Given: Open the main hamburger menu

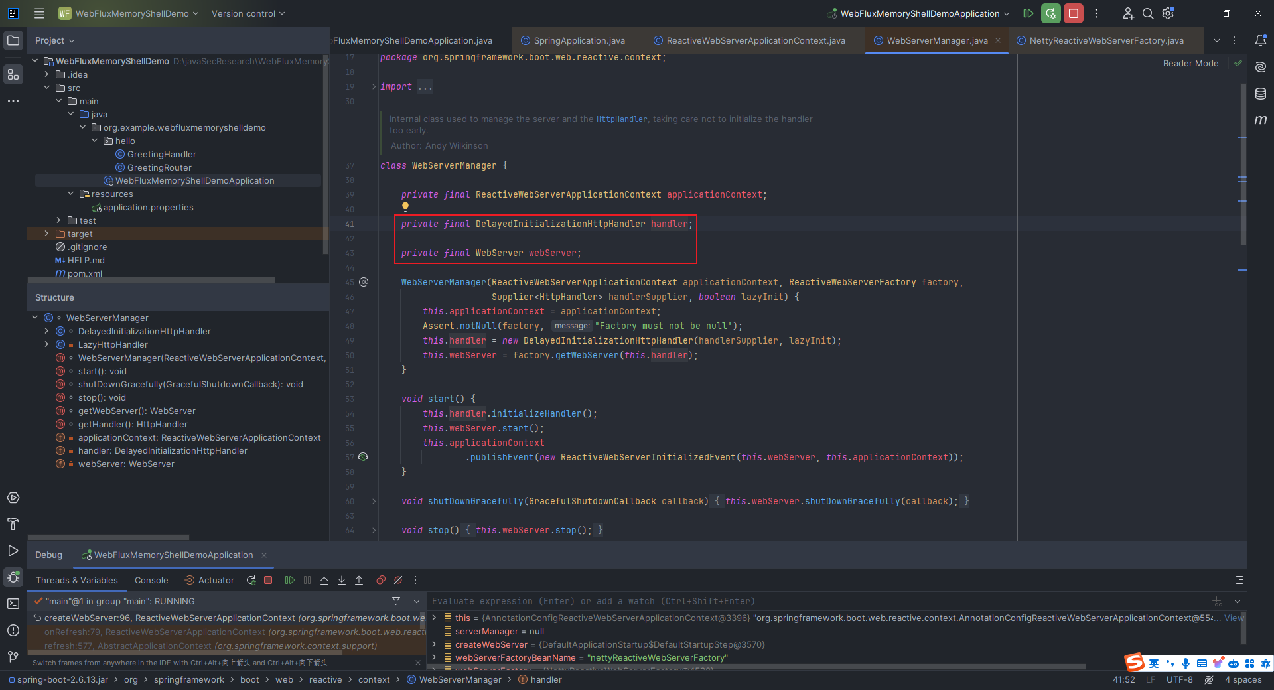Looking at the screenshot, I should (x=39, y=13).
